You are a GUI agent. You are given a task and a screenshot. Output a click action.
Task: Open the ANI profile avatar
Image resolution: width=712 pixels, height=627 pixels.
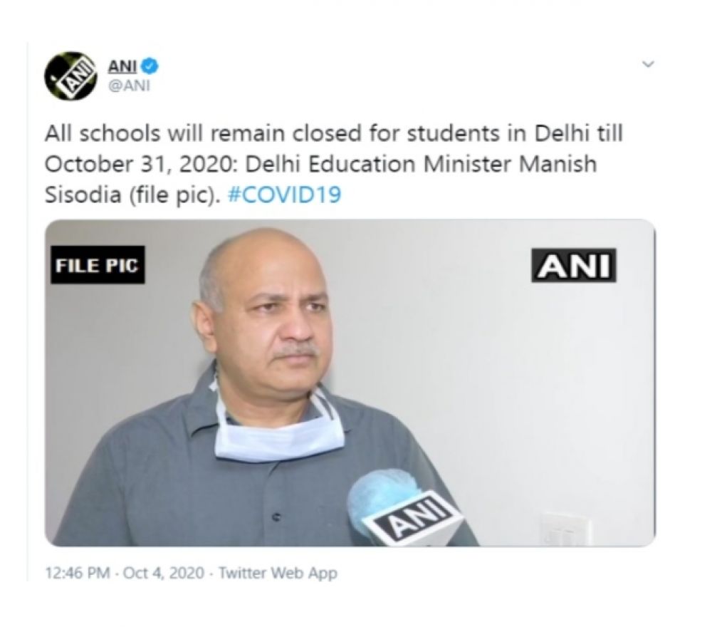click(70, 76)
